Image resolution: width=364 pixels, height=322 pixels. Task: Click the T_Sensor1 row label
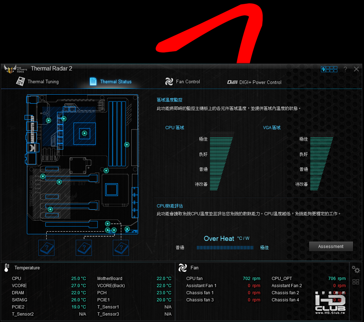pos(108,307)
